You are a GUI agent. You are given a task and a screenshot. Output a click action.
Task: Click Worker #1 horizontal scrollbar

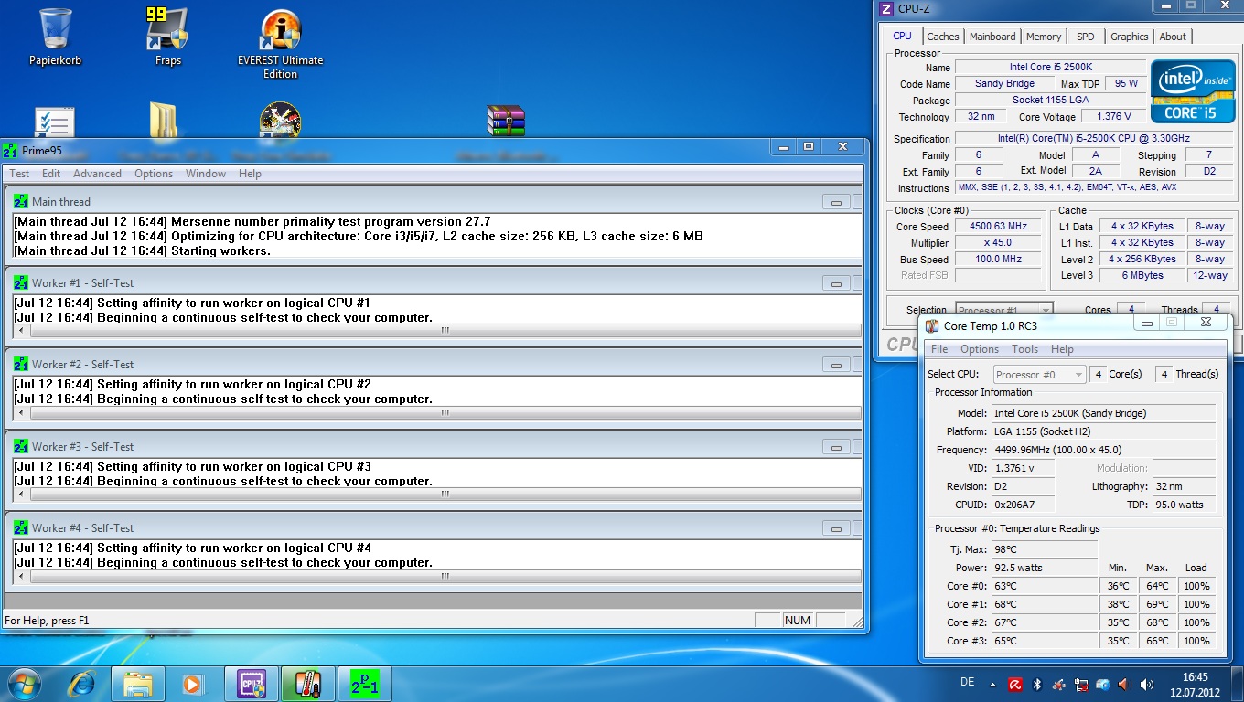tap(439, 330)
